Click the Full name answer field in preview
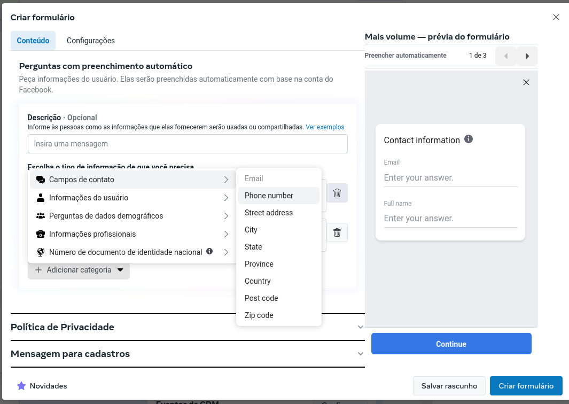The width and height of the screenshot is (569, 404). click(x=451, y=219)
